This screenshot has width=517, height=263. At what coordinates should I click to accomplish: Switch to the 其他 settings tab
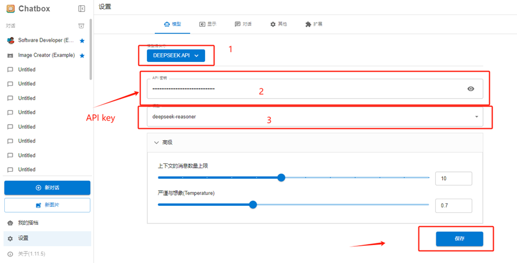tap(279, 24)
